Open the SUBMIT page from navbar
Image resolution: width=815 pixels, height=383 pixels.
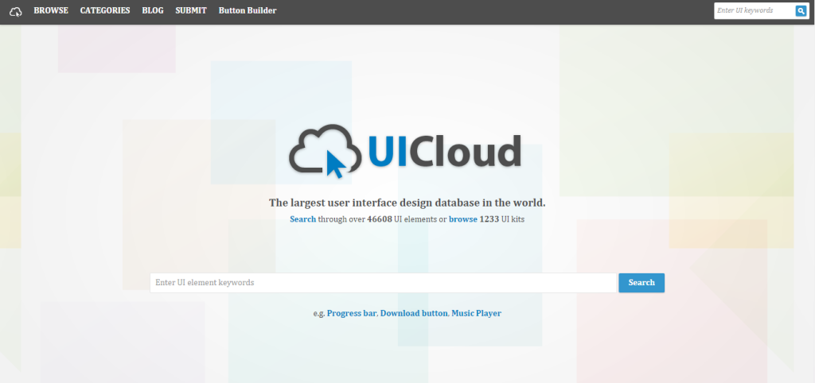[191, 11]
